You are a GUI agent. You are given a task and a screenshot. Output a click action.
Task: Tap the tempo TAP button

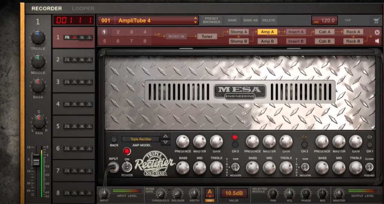coord(348,20)
